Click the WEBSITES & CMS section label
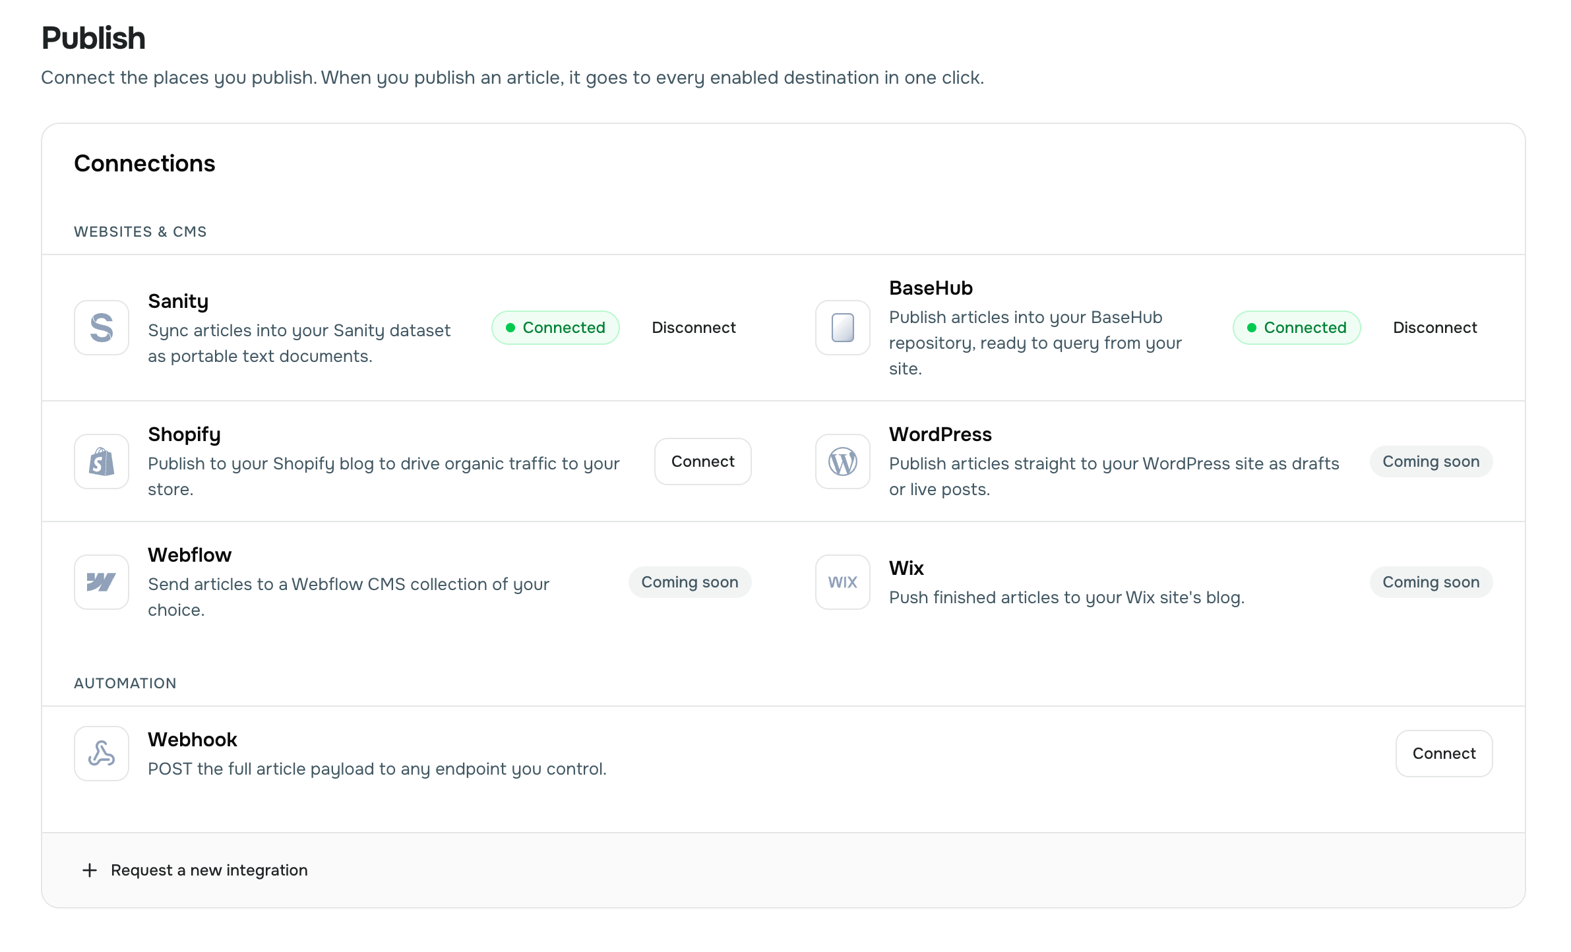 [140, 231]
